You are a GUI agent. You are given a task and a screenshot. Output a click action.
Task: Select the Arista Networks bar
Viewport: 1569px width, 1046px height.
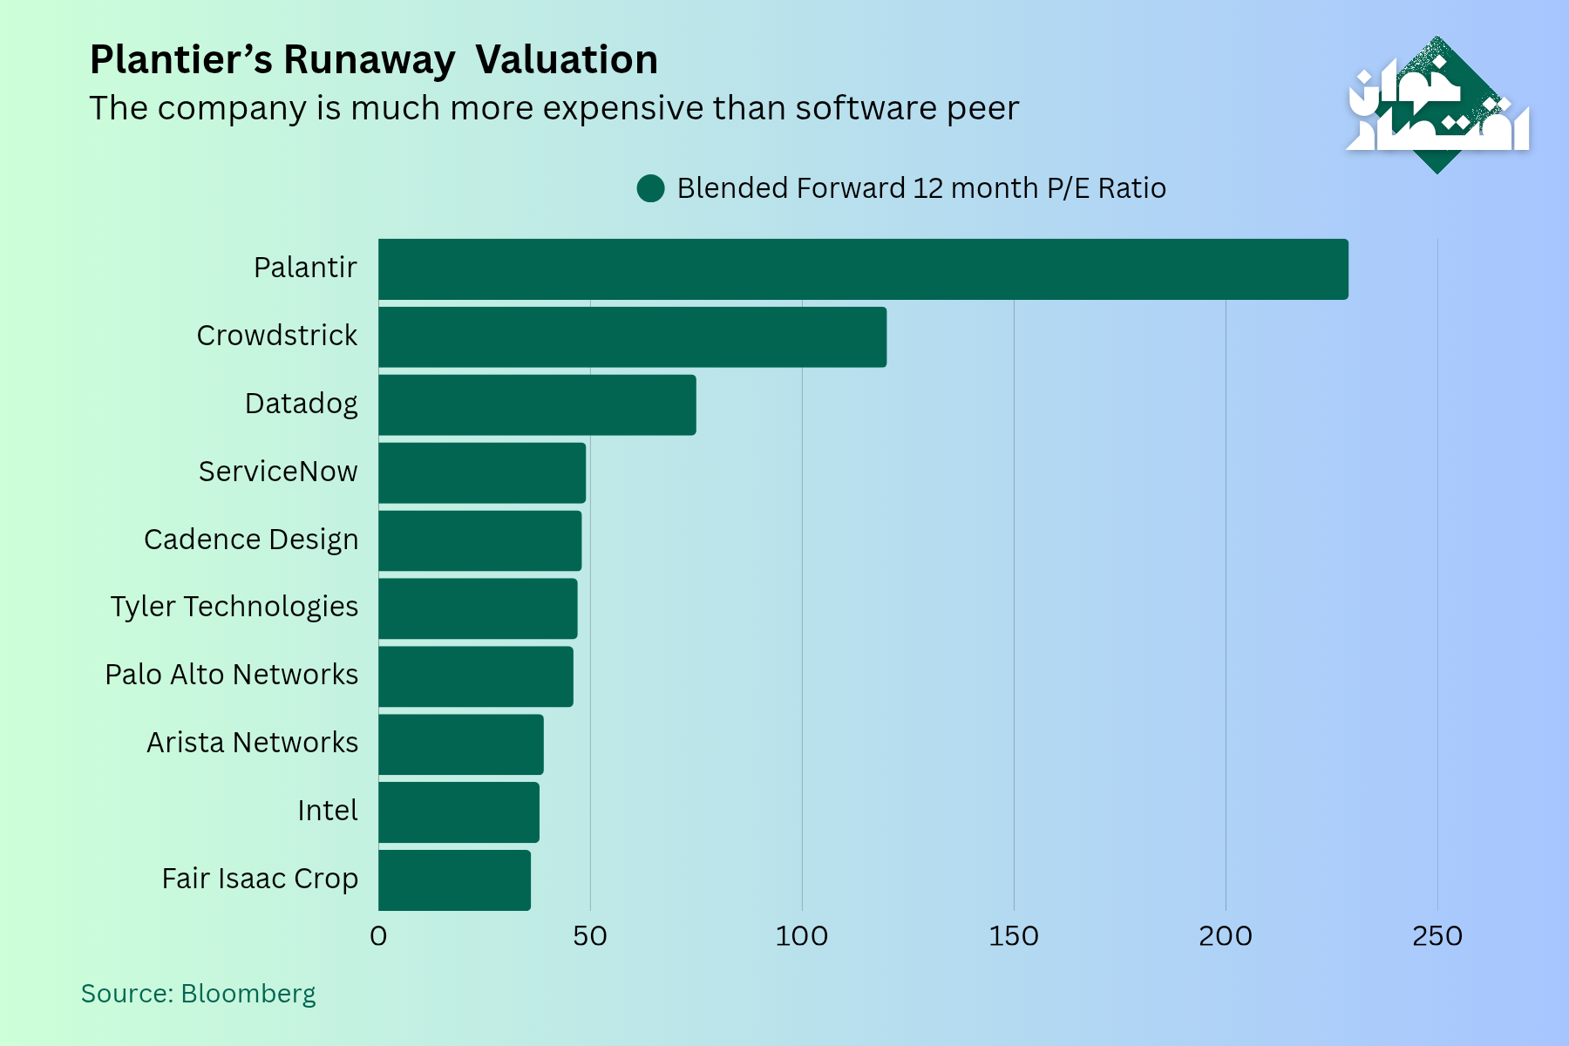point(461,744)
